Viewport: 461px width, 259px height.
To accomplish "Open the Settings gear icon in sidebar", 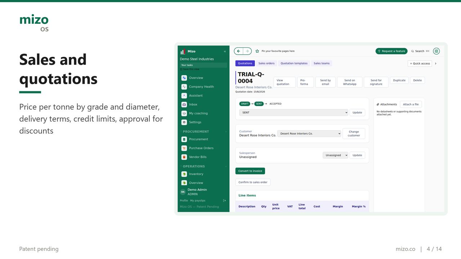I will pyautogui.click(x=184, y=122).
